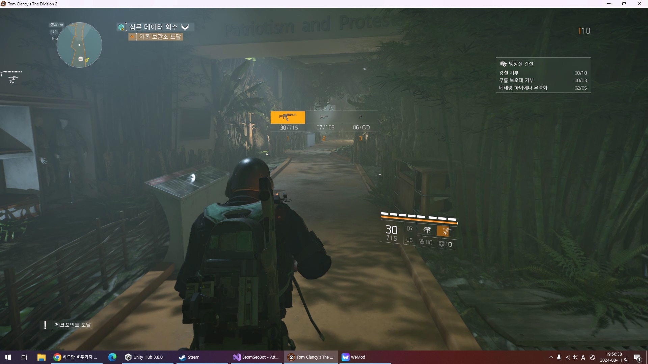Click the grenade count icon 00
The width and height of the screenshot is (648, 364).
coord(426,242)
